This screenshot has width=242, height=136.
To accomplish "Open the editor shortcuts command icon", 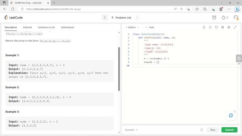I will pos(223,27).
